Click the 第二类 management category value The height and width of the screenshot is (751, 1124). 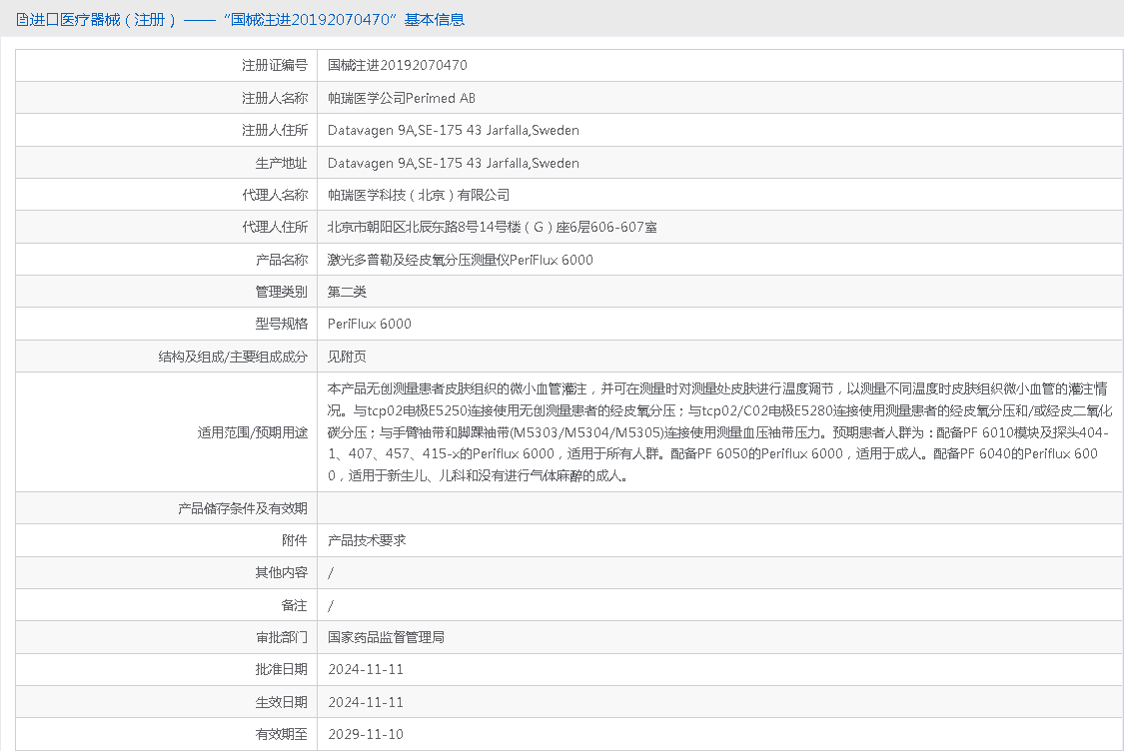point(347,292)
